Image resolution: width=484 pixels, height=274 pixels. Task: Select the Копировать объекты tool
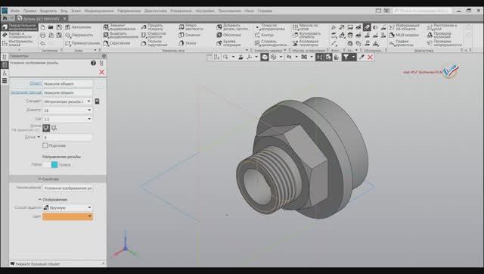(307, 36)
